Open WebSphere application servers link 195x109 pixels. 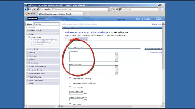[45, 40]
